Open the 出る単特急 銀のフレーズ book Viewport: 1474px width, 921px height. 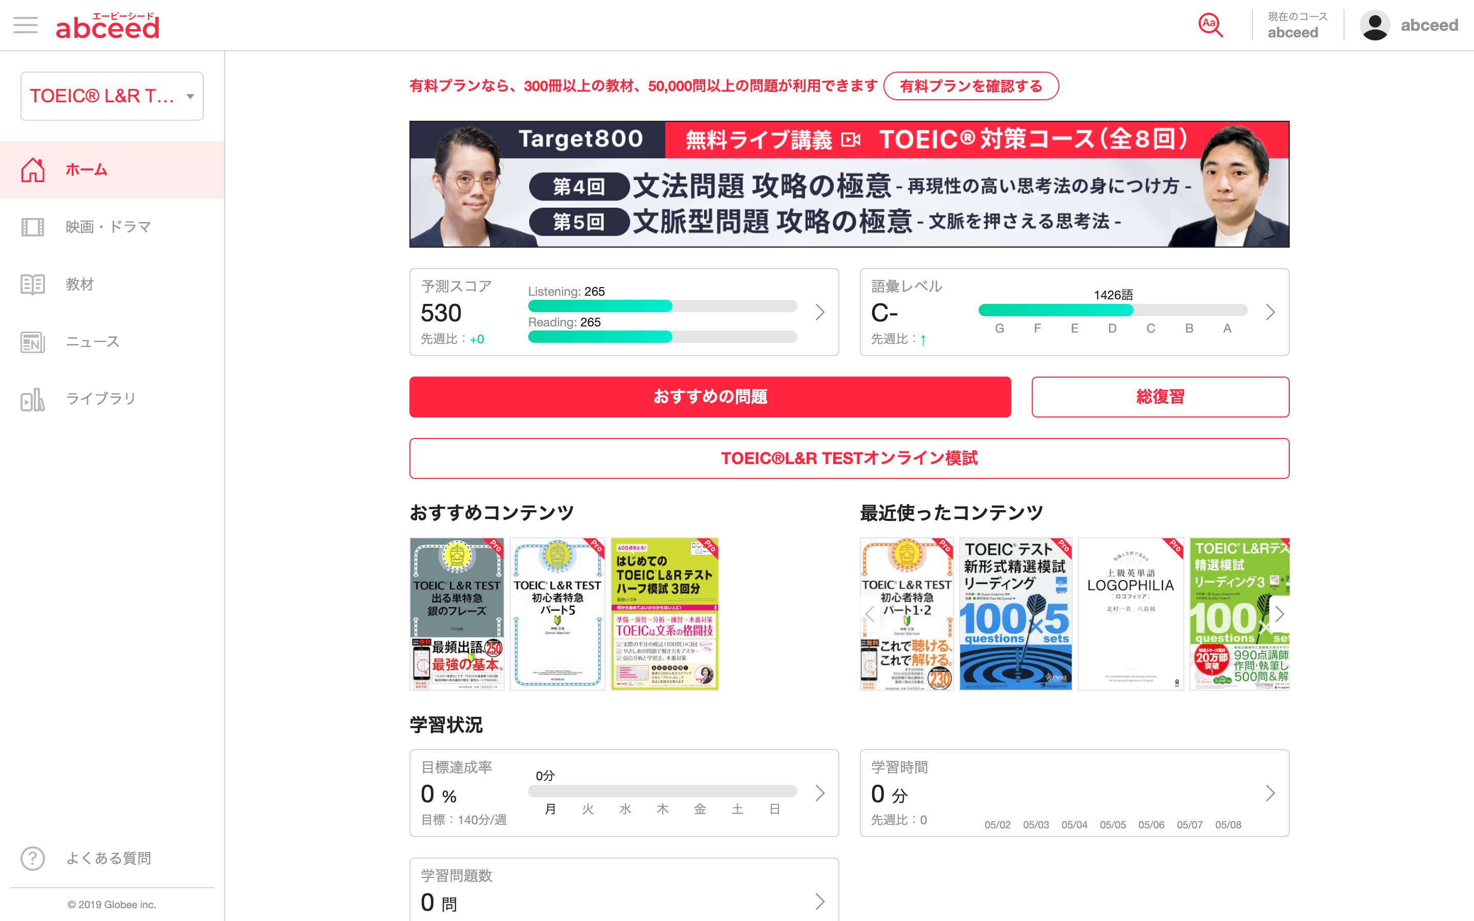click(x=457, y=614)
